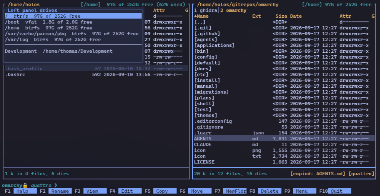Select the /home btrfs drive entry
Viewport: 380px width, 196px height.
73,28
